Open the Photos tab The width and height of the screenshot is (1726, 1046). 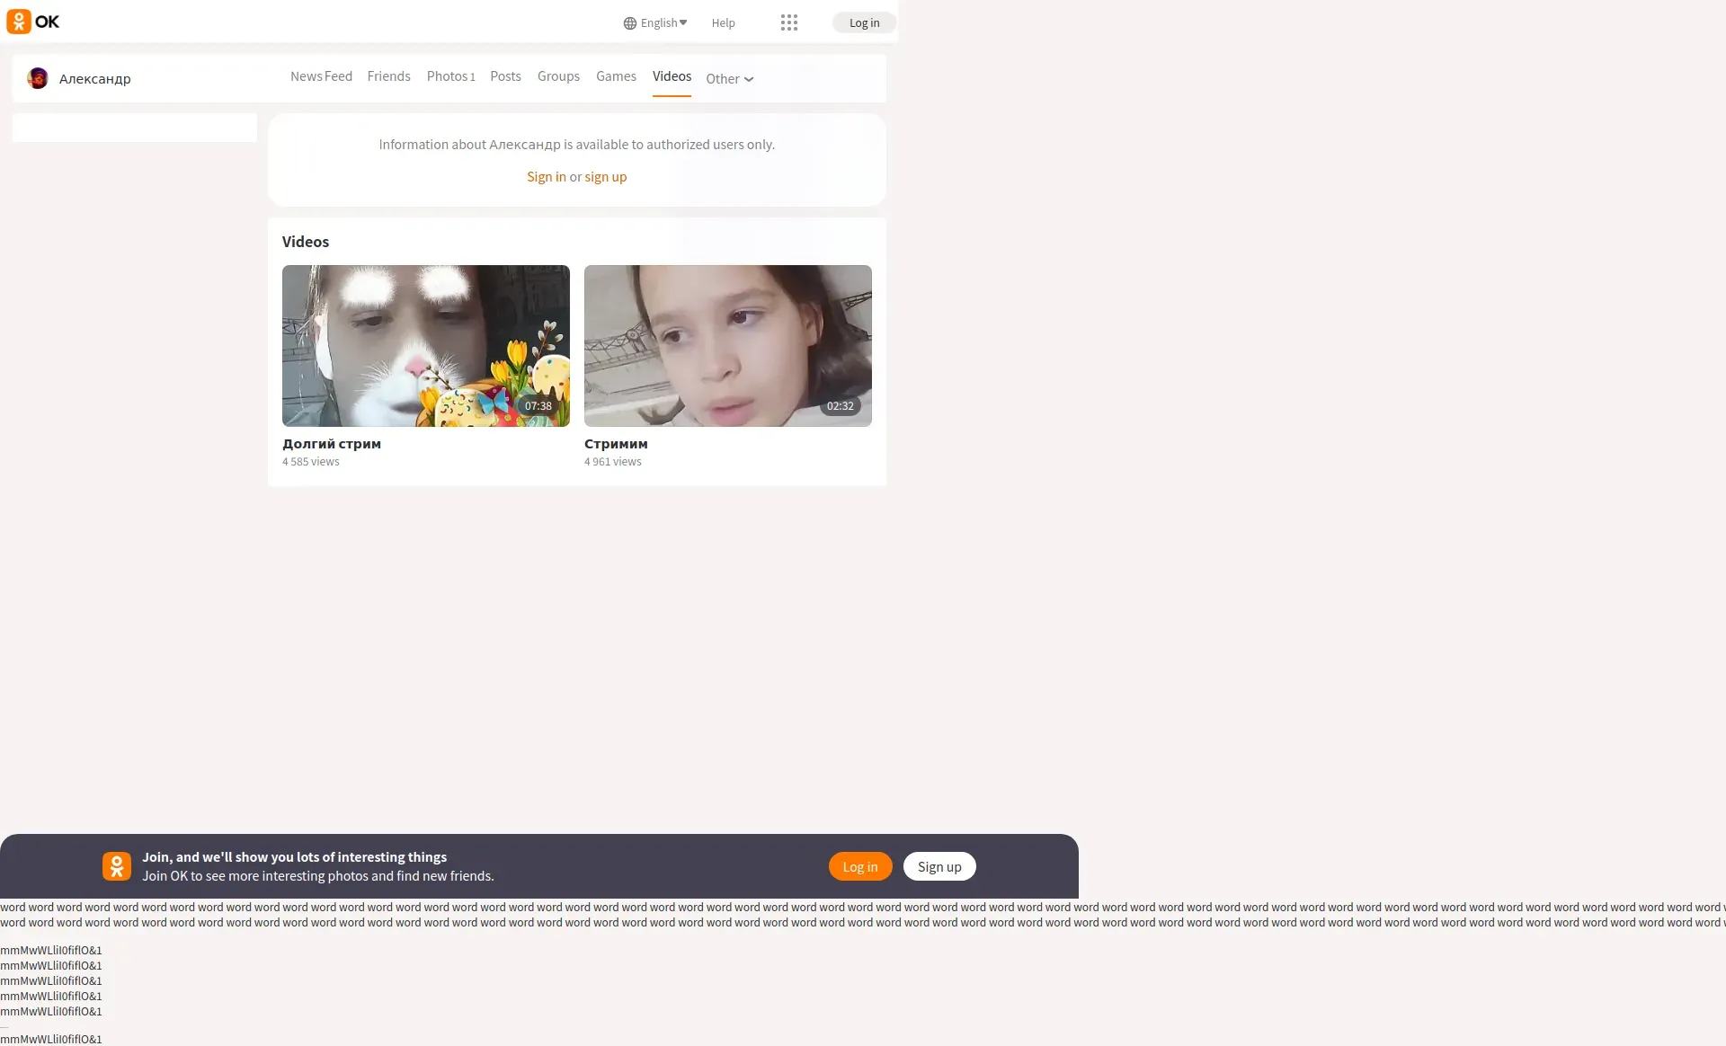tap(450, 76)
